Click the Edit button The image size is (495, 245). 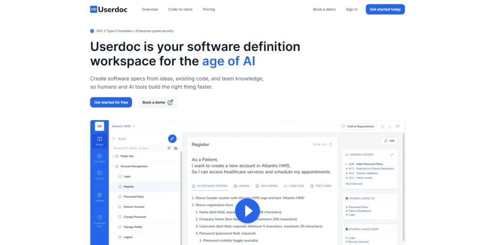tap(389, 141)
